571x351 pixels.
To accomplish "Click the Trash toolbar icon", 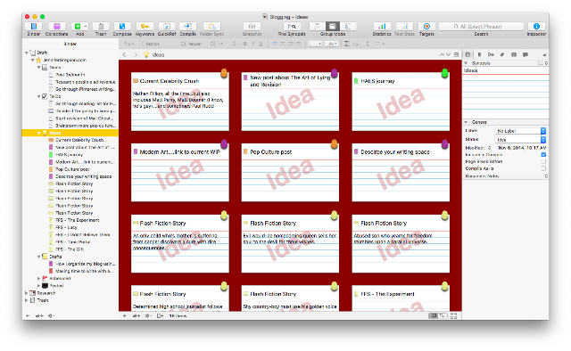I will [101, 26].
